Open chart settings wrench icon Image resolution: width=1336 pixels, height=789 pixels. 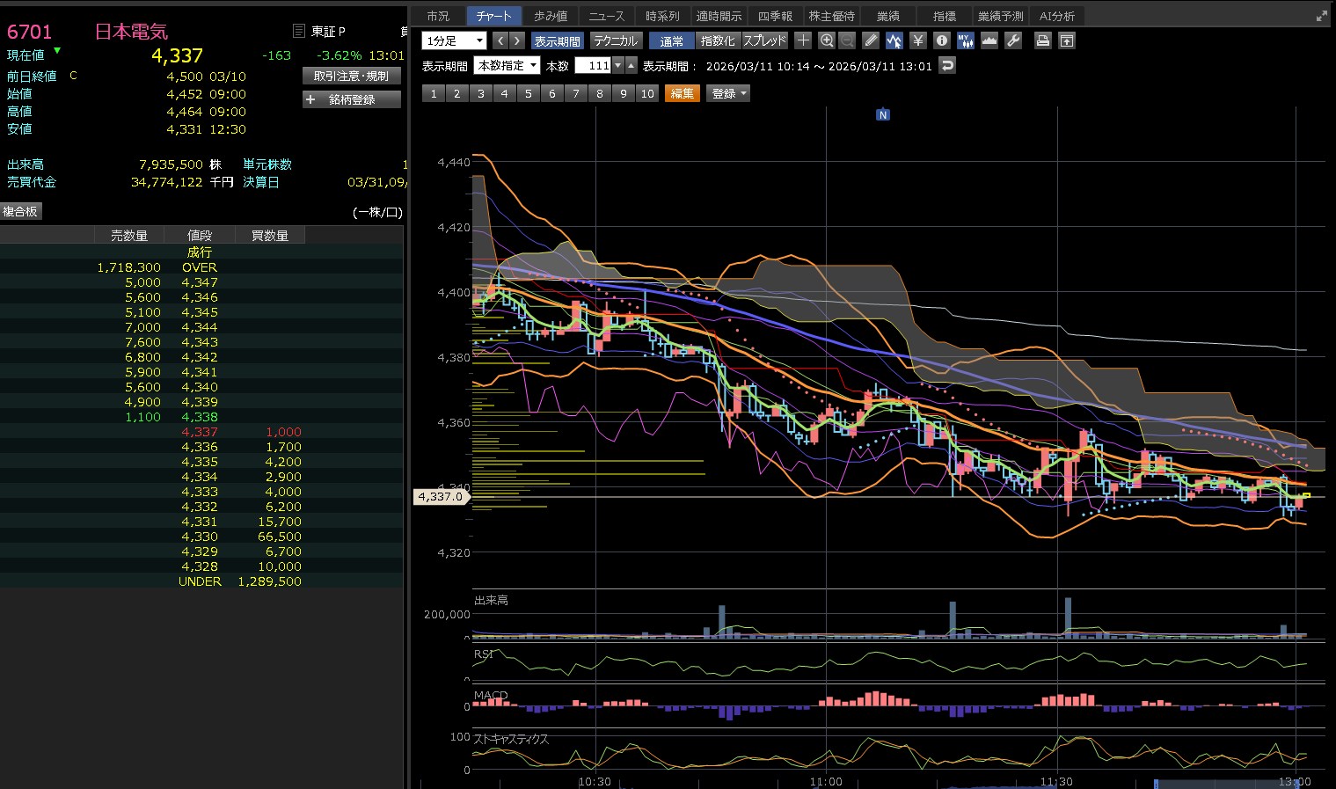[1013, 40]
